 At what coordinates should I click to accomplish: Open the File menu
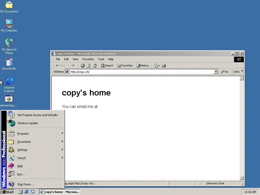tap(58, 59)
